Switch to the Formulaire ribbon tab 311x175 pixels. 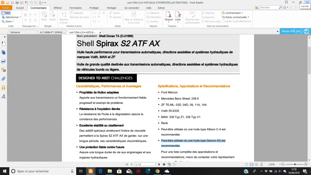[x=76, y=8]
